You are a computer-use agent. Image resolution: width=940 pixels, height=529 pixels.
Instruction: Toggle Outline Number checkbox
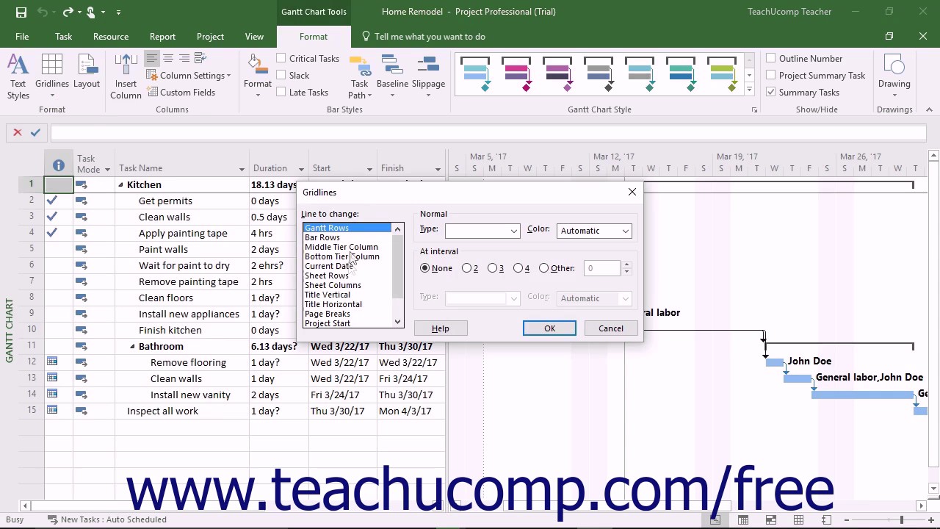(x=770, y=58)
